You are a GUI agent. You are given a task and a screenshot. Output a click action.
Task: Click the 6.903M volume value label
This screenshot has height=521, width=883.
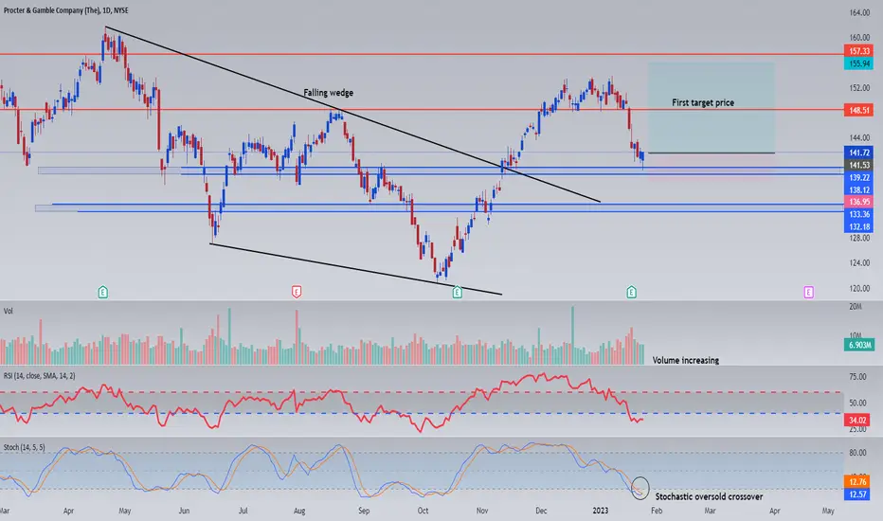pyautogui.click(x=858, y=345)
